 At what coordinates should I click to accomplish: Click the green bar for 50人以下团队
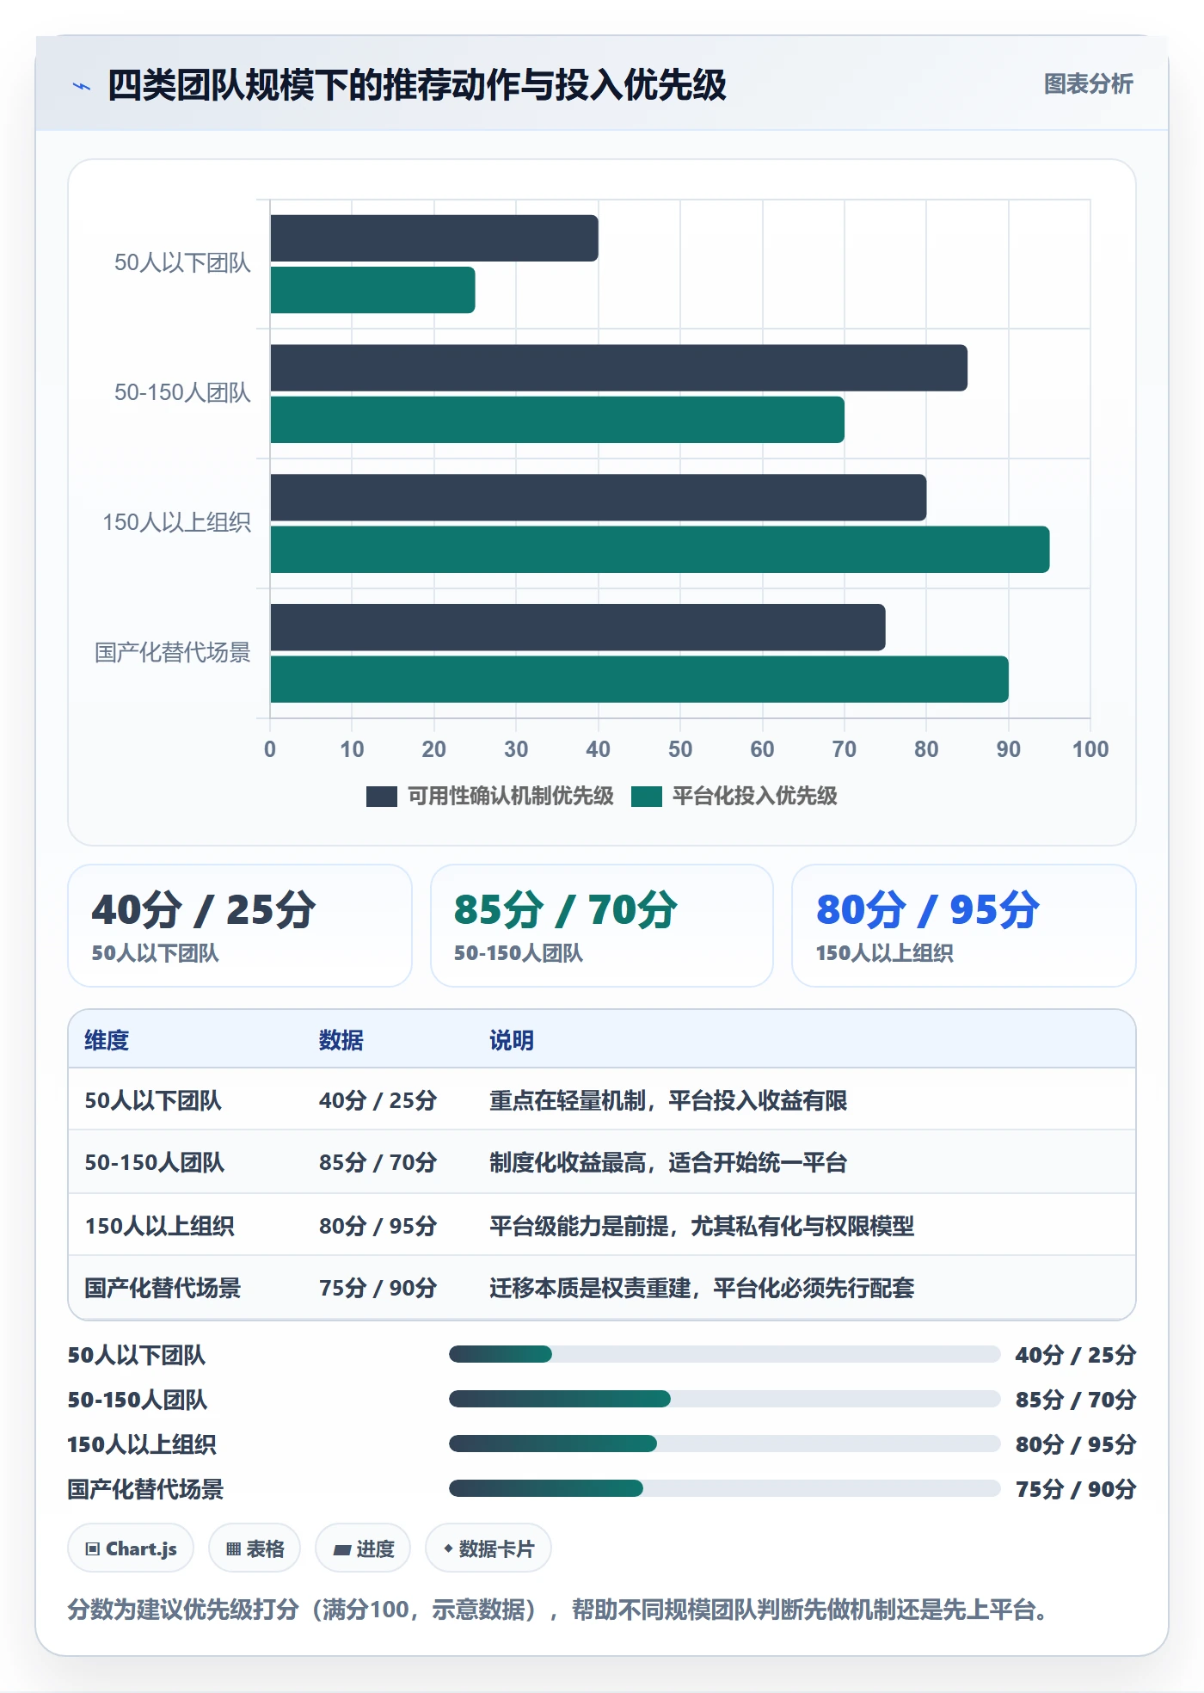click(x=372, y=290)
